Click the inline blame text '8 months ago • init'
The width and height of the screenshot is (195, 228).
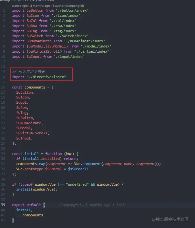[105, 205]
